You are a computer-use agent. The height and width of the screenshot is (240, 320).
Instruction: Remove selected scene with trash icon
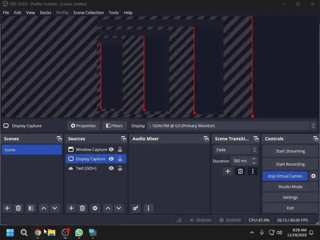pos(18,208)
